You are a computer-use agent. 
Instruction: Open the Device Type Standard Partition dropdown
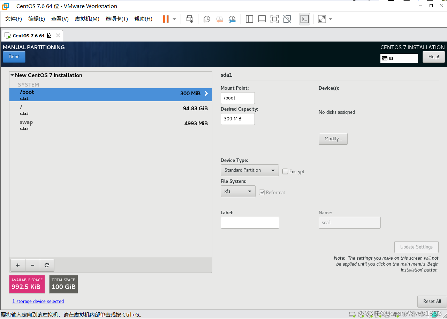250,170
